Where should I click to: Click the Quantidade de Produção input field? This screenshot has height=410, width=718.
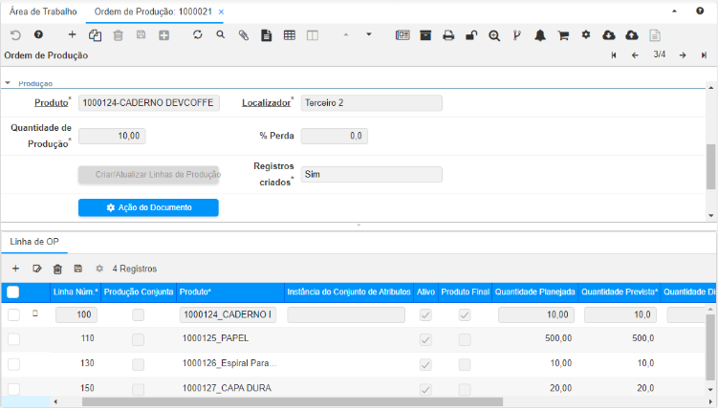(x=112, y=136)
